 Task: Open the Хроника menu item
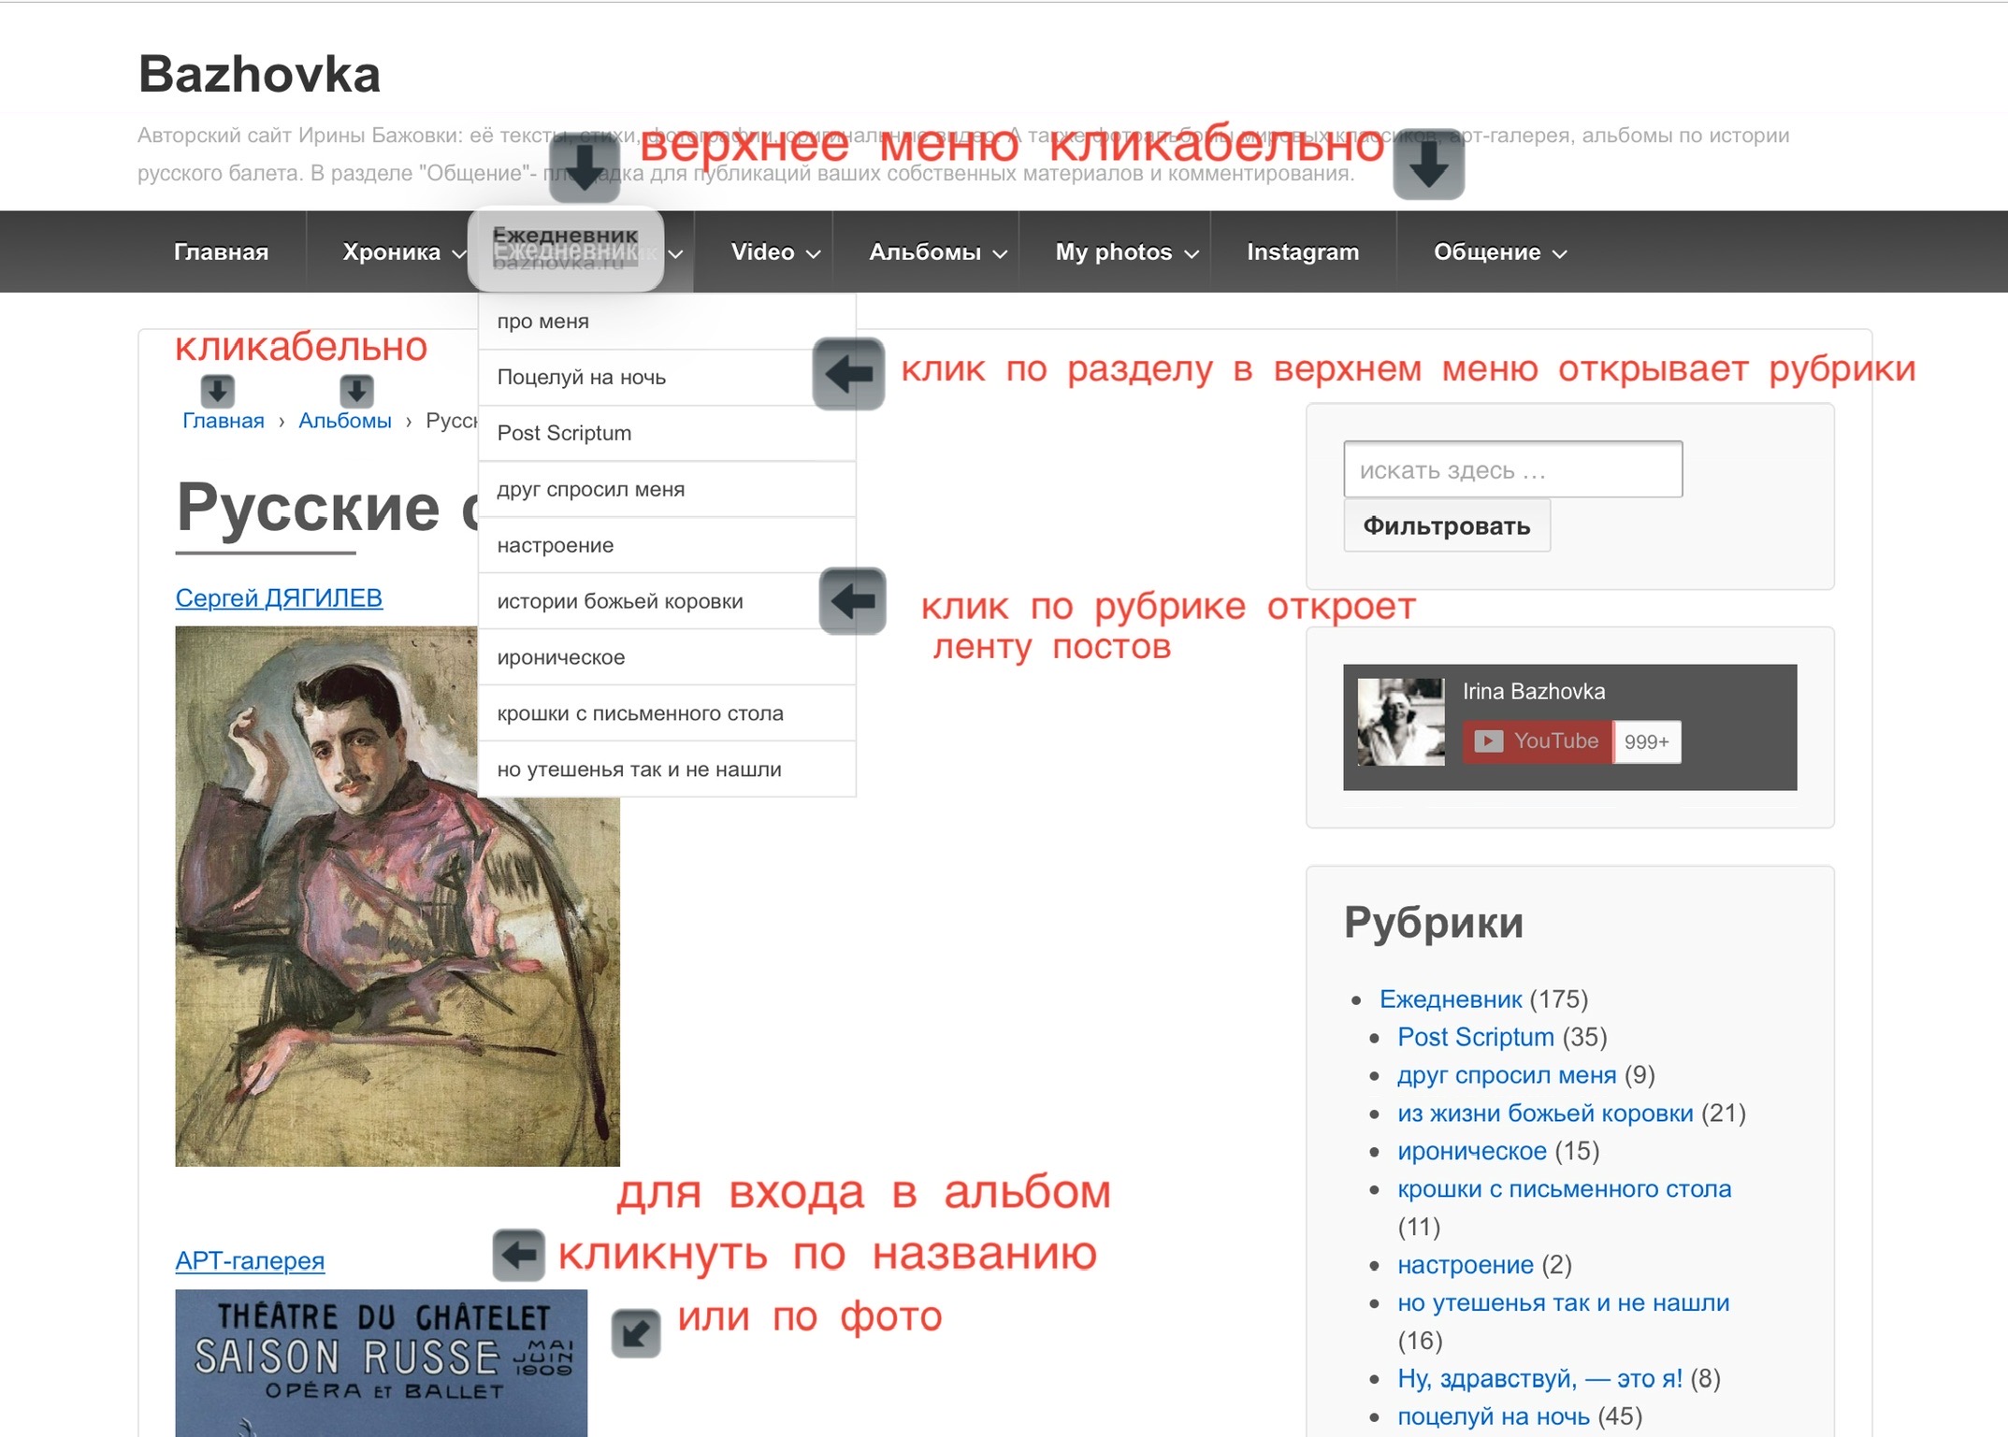coord(391,251)
